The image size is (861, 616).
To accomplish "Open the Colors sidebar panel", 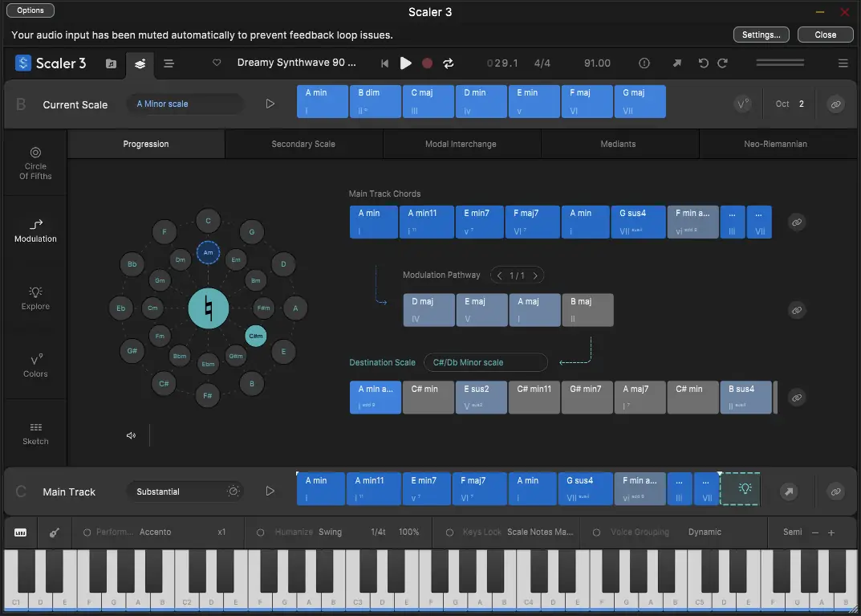I will tap(35, 366).
